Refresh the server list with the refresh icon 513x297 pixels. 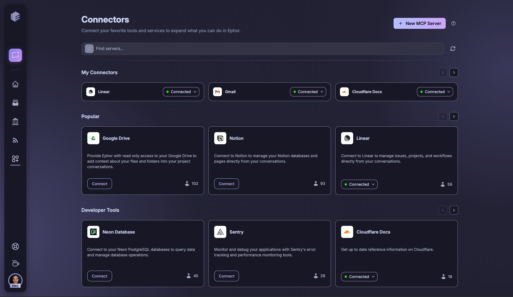point(453,49)
